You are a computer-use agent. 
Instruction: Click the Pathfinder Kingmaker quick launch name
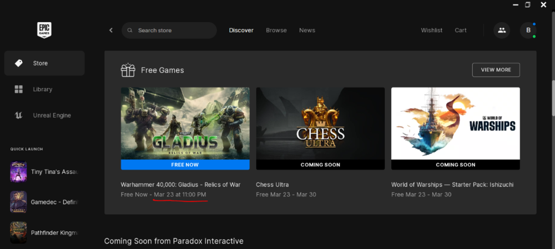pyautogui.click(x=54, y=233)
